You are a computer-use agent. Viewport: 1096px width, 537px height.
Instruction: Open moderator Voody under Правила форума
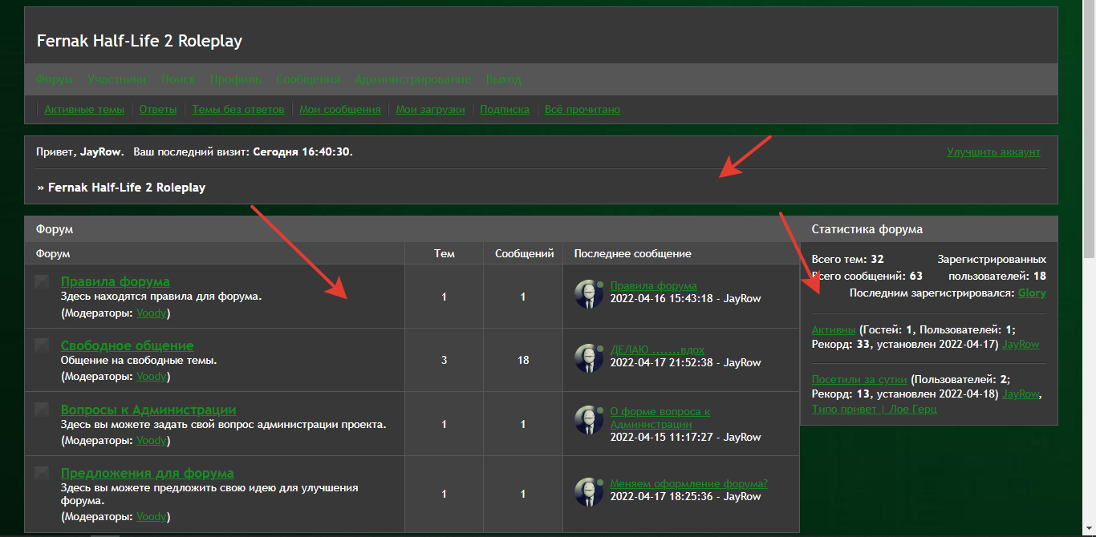pyautogui.click(x=152, y=313)
